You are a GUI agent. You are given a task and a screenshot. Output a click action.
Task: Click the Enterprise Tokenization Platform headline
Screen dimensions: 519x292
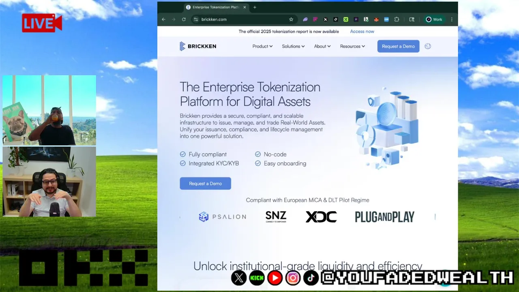click(250, 94)
